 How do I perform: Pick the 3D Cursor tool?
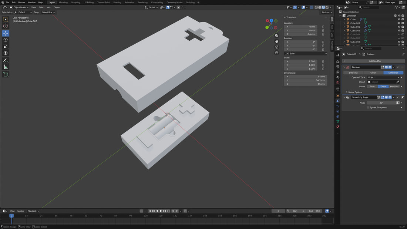(6, 26)
